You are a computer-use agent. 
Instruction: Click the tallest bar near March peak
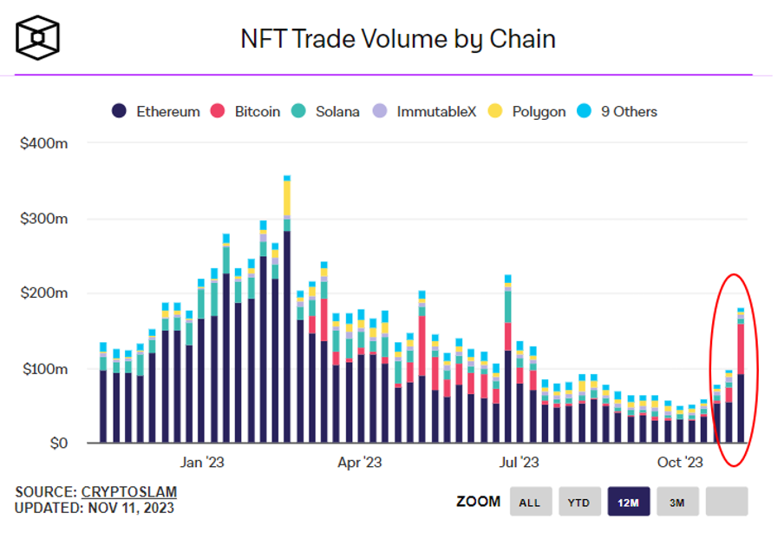(x=287, y=309)
